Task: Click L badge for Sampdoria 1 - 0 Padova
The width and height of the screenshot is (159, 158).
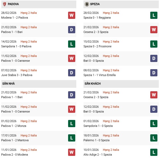Action: tap(72, 44)
